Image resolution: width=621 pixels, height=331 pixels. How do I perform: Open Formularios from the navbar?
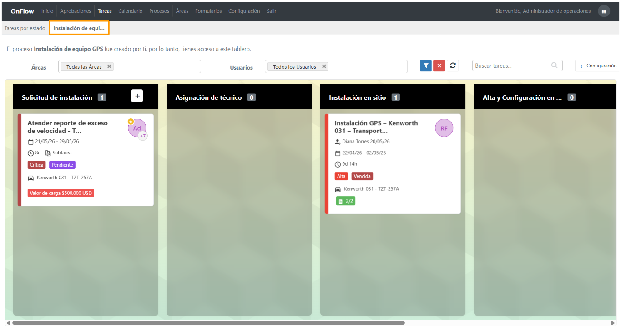[x=208, y=11]
